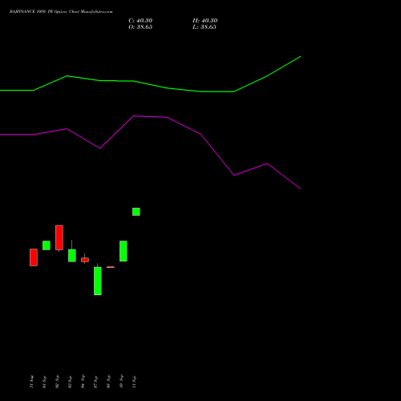Select the small green candle for 11 Sep
This screenshot has height=401, width=401.
pyautogui.click(x=136, y=212)
